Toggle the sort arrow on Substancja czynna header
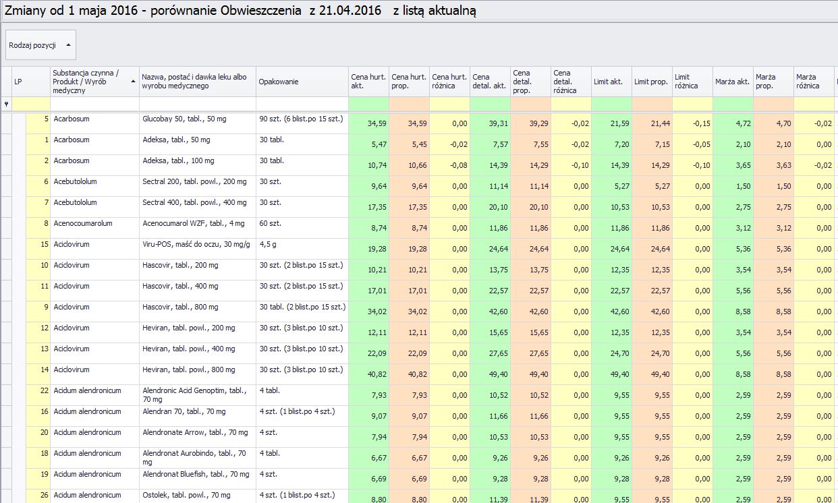The width and height of the screenshot is (838, 503). pyautogui.click(x=133, y=82)
